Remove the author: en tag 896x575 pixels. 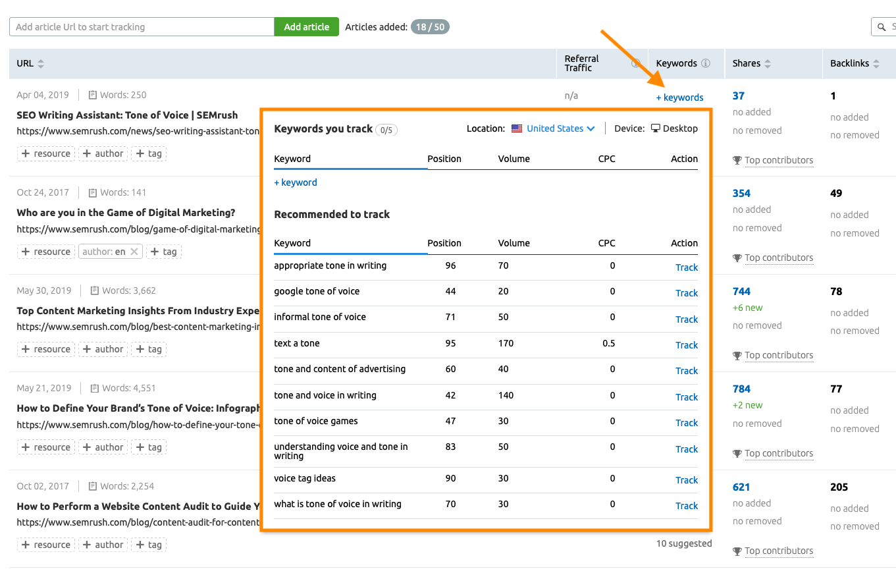click(134, 251)
